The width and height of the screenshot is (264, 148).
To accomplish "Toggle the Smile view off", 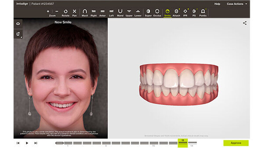I will pyautogui.click(x=167, y=12).
